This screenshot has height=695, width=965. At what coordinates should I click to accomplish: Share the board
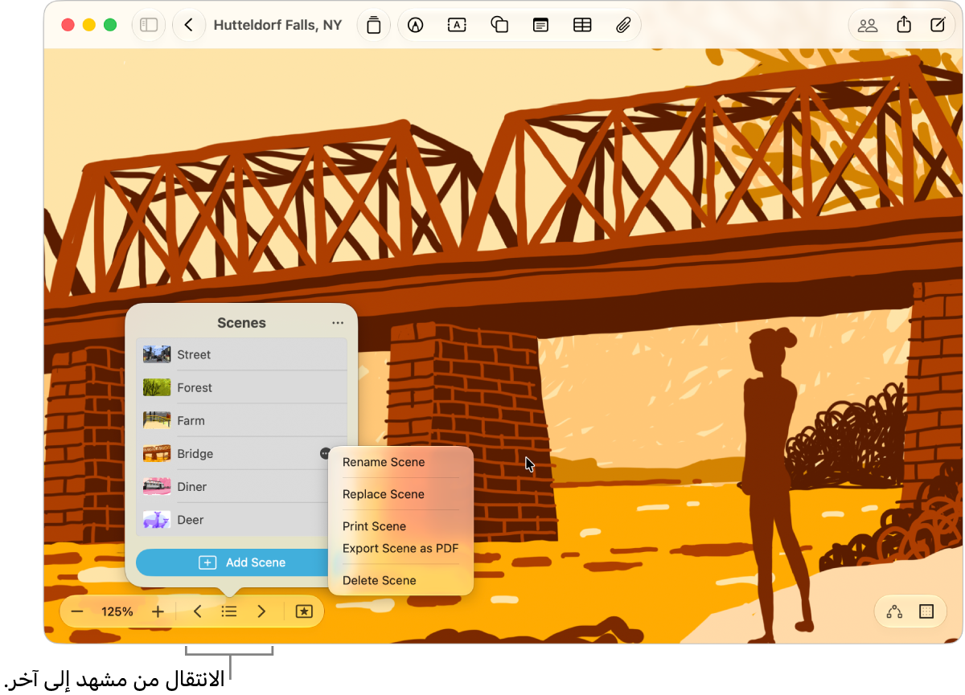[x=904, y=25]
